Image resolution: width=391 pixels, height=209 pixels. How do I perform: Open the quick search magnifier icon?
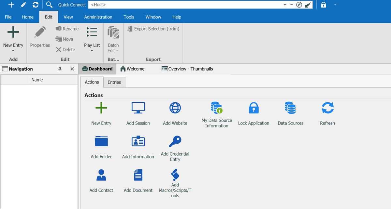coord(49,5)
